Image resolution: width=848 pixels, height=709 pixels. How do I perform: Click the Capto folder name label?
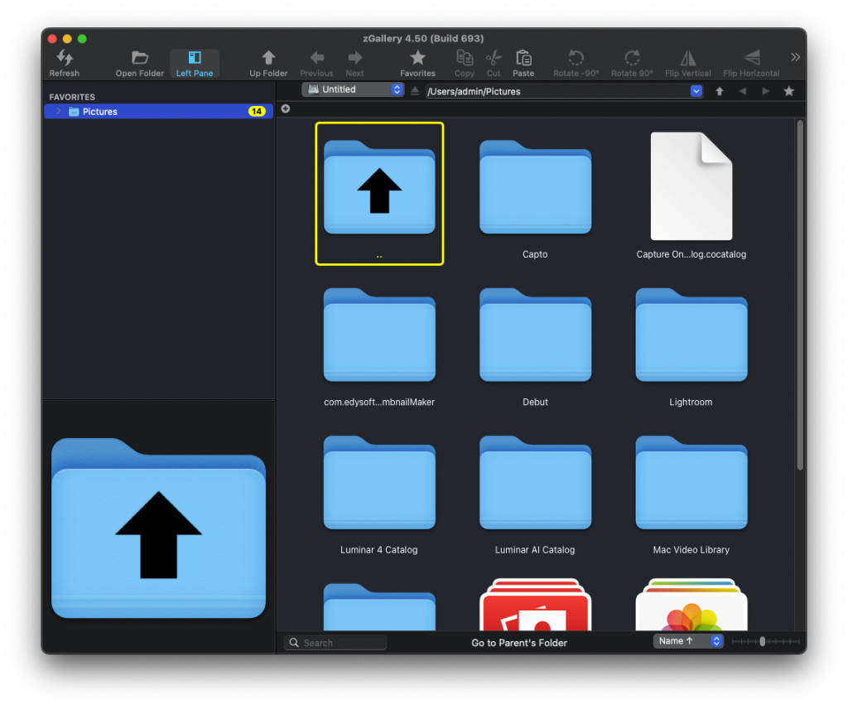pyautogui.click(x=535, y=254)
